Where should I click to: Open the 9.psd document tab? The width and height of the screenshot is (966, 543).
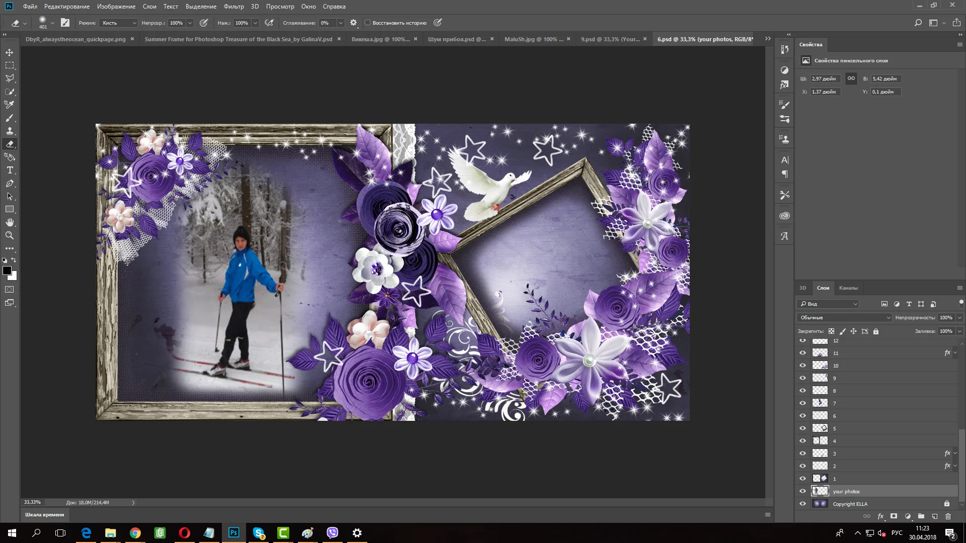coord(610,39)
